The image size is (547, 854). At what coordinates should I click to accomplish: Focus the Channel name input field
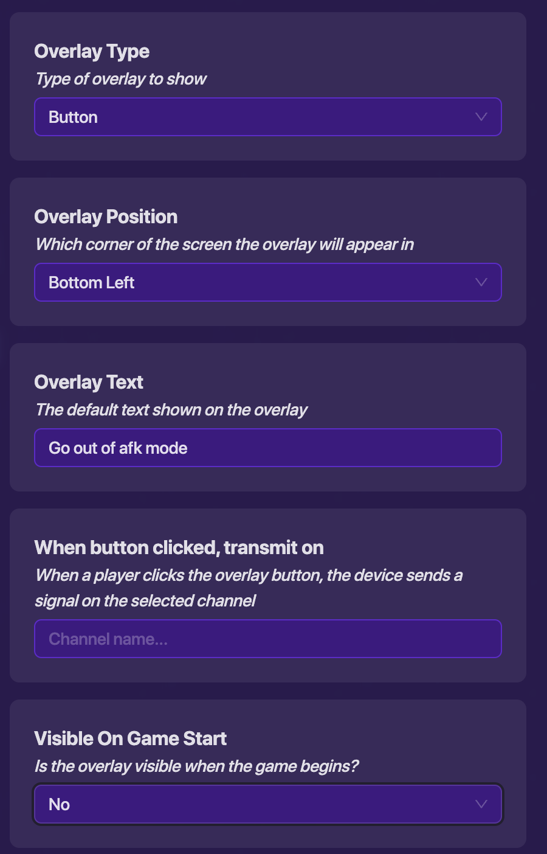(267, 639)
